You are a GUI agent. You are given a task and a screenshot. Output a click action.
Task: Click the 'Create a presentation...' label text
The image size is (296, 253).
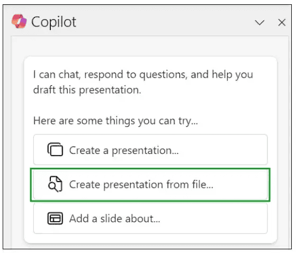tap(124, 150)
